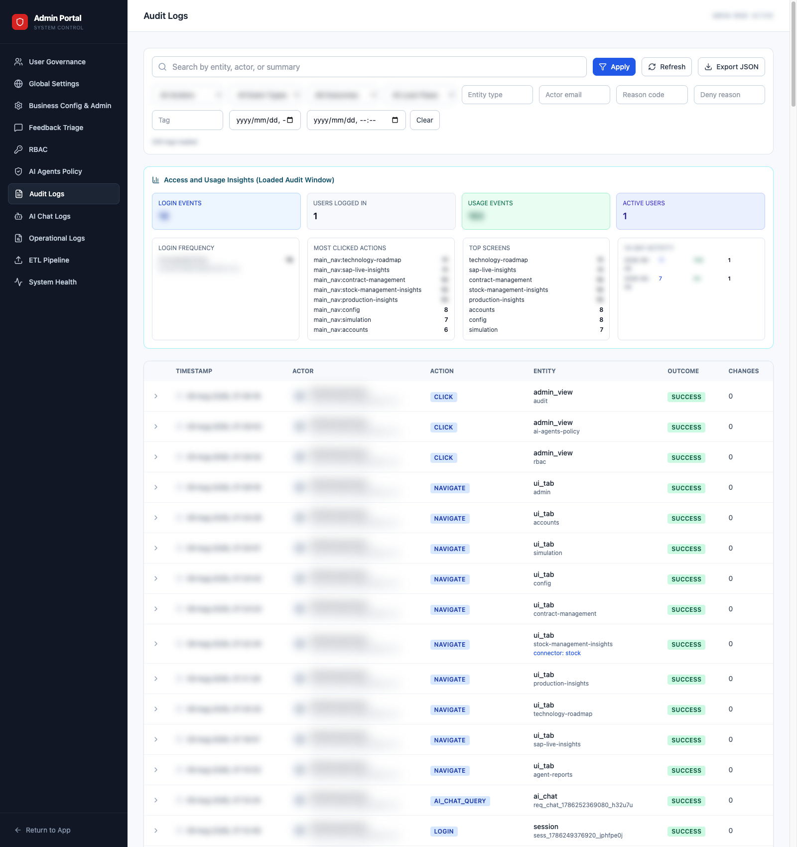Click the Return to App arrow icon

click(x=18, y=830)
